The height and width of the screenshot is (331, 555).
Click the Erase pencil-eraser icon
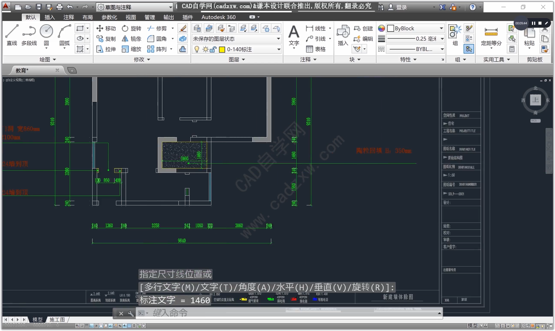coord(183,28)
